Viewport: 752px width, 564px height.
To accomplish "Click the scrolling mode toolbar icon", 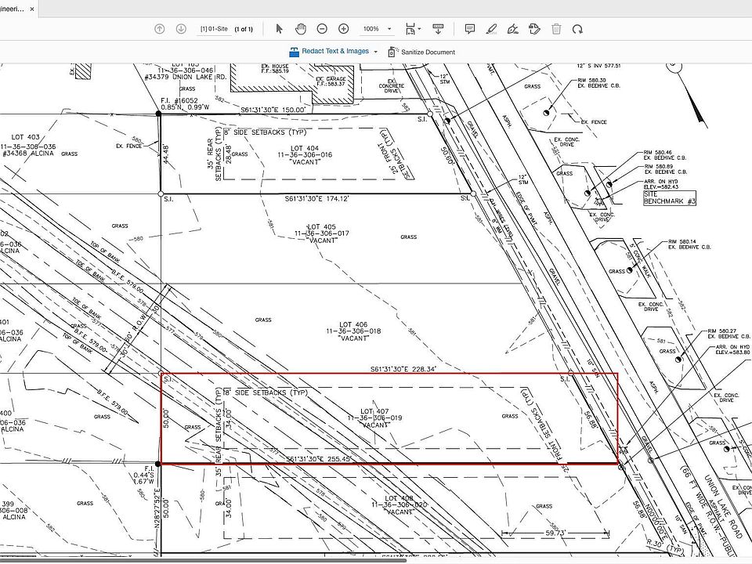I will [438, 29].
